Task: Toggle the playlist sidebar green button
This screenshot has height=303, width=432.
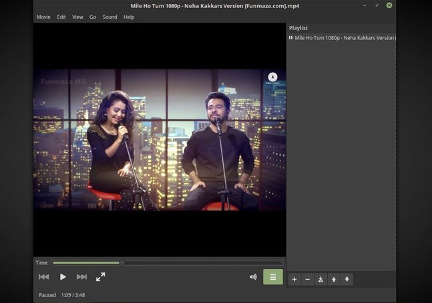Action: pos(273,277)
